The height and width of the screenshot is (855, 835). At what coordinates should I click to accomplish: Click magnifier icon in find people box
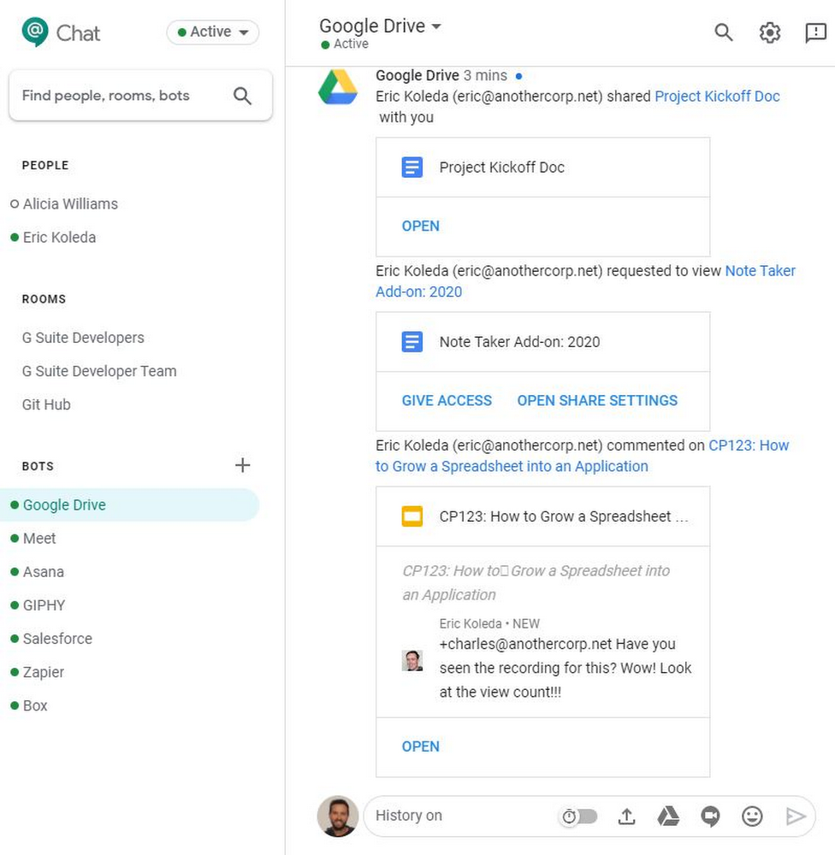(242, 96)
